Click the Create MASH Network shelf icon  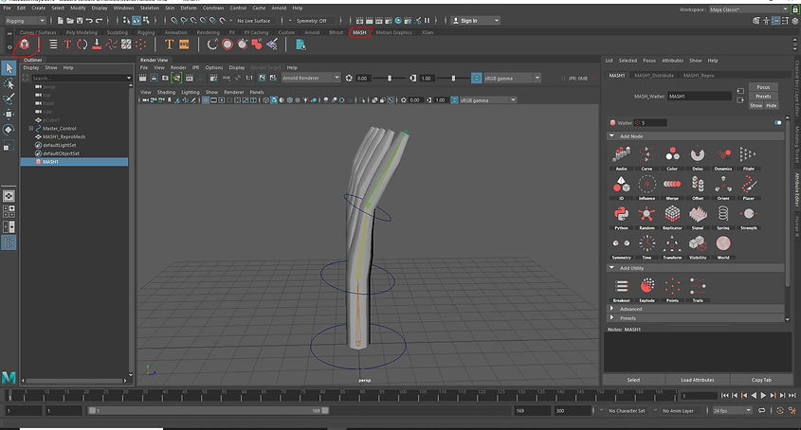point(24,45)
